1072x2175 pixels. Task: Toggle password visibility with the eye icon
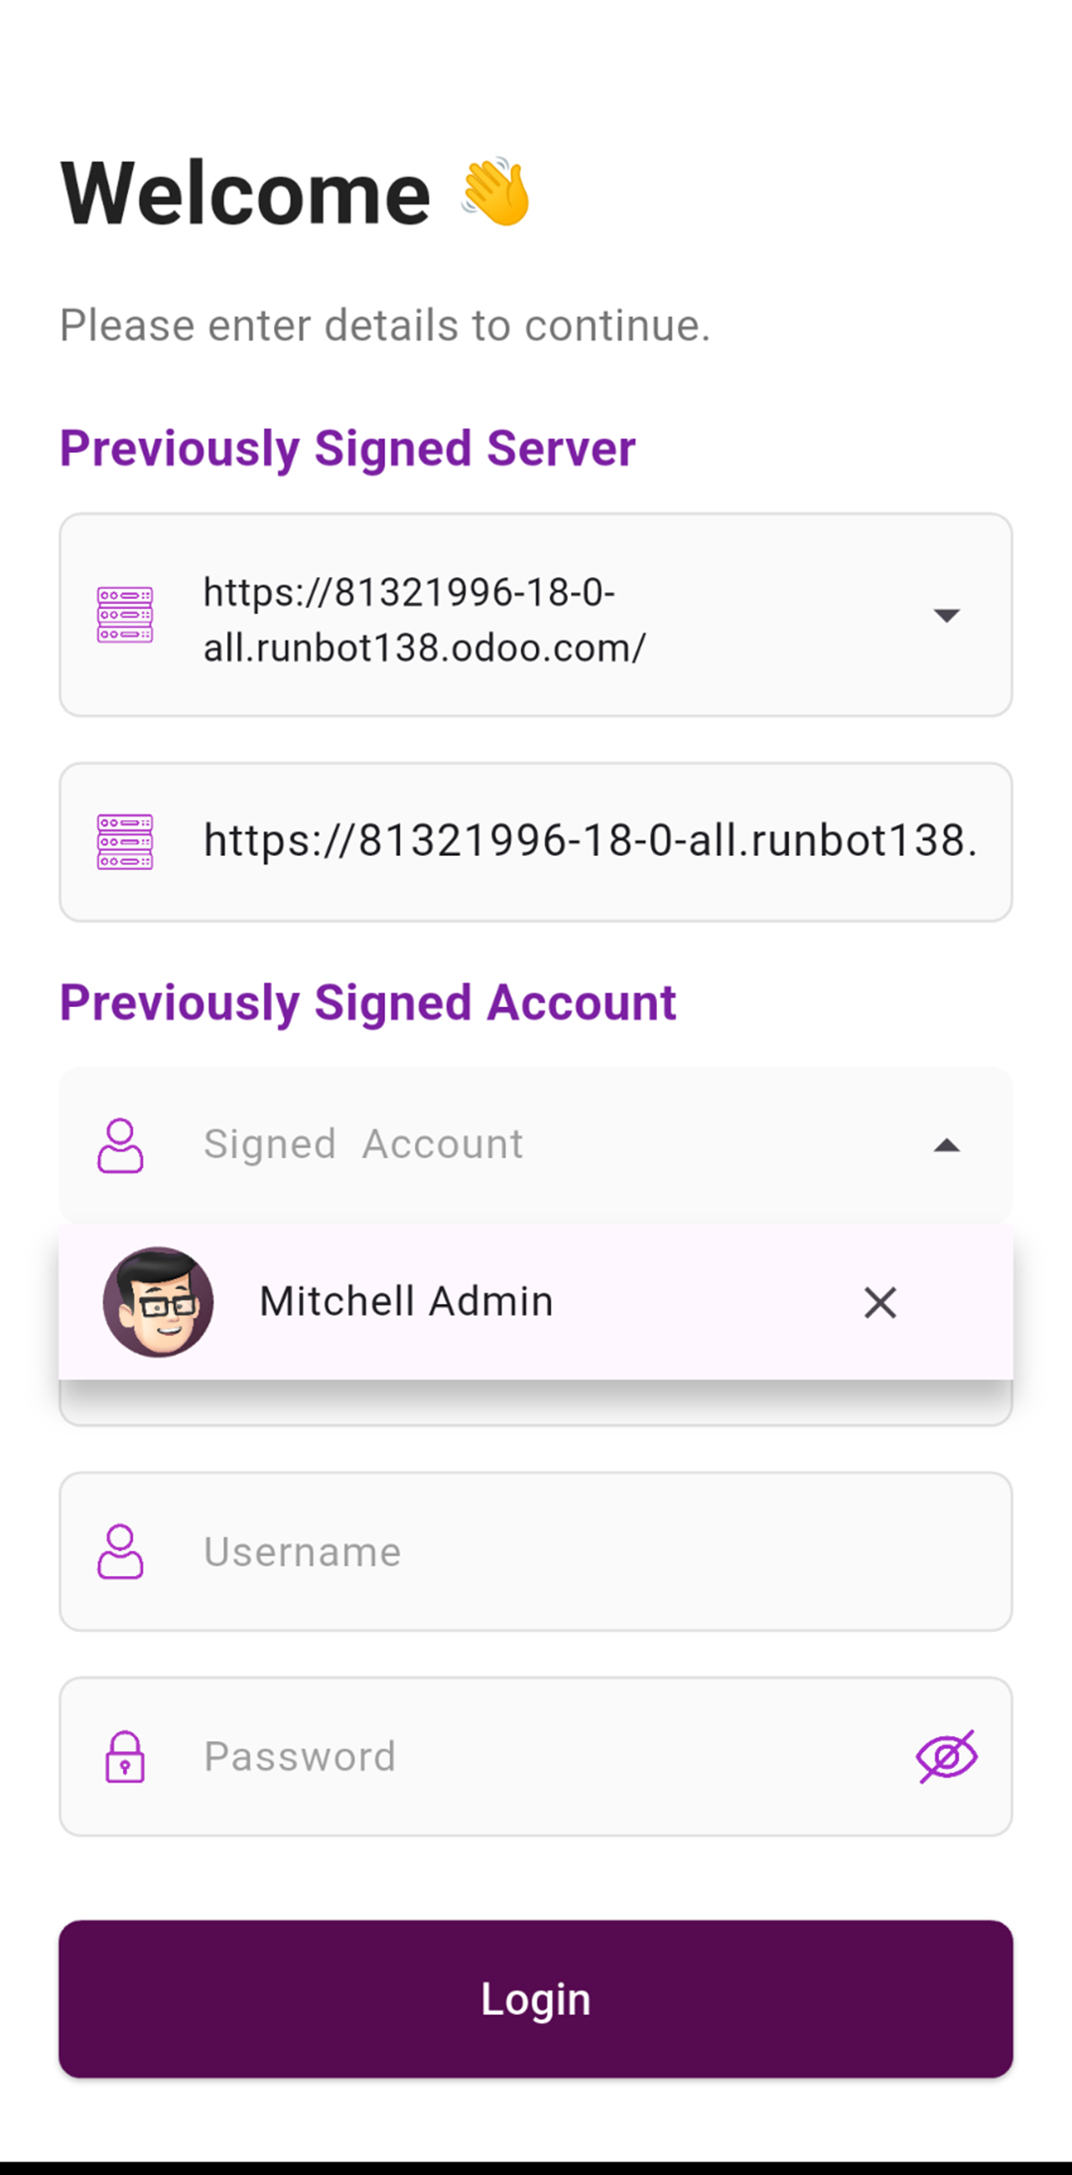946,1756
